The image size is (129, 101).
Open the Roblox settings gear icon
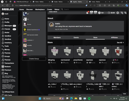point(118,13)
